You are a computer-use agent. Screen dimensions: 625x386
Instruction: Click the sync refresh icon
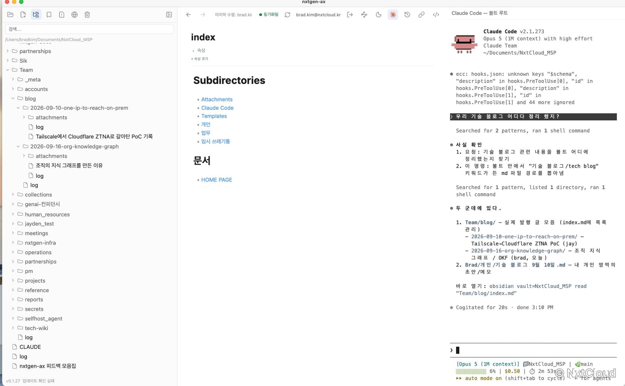(x=287, y=14)
